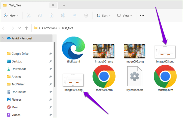Click the Cut scissors icon

pyautogui.click(x=29, y=16)
